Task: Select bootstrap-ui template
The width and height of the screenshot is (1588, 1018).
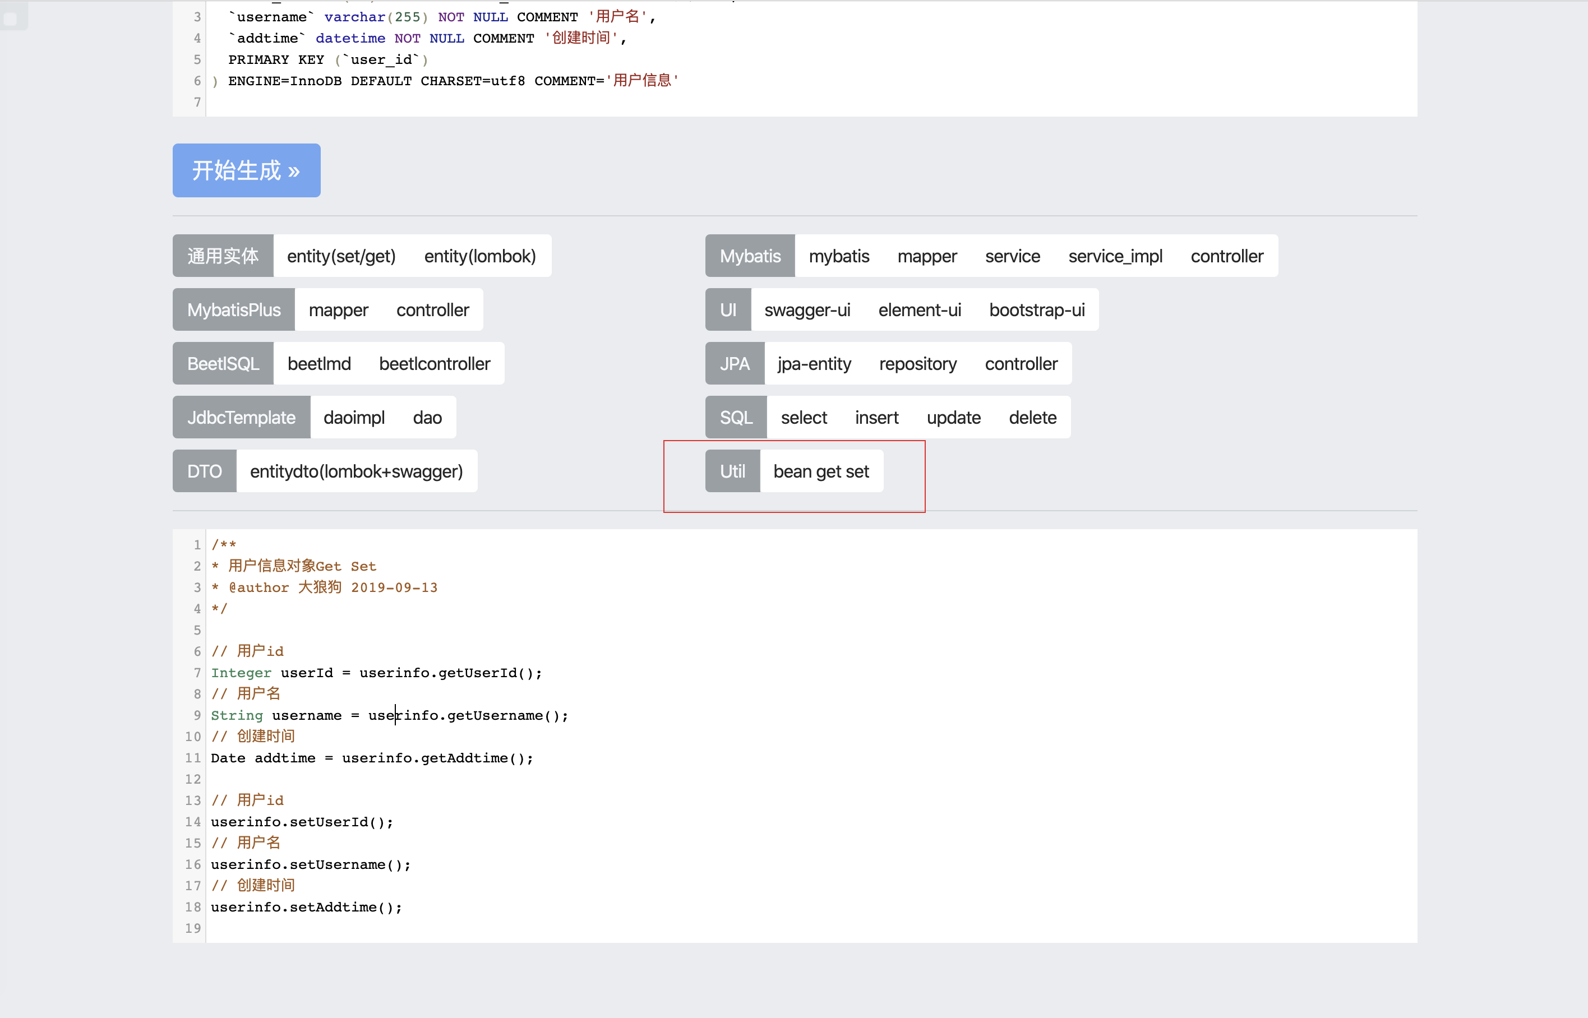Action: (1037, 310)
